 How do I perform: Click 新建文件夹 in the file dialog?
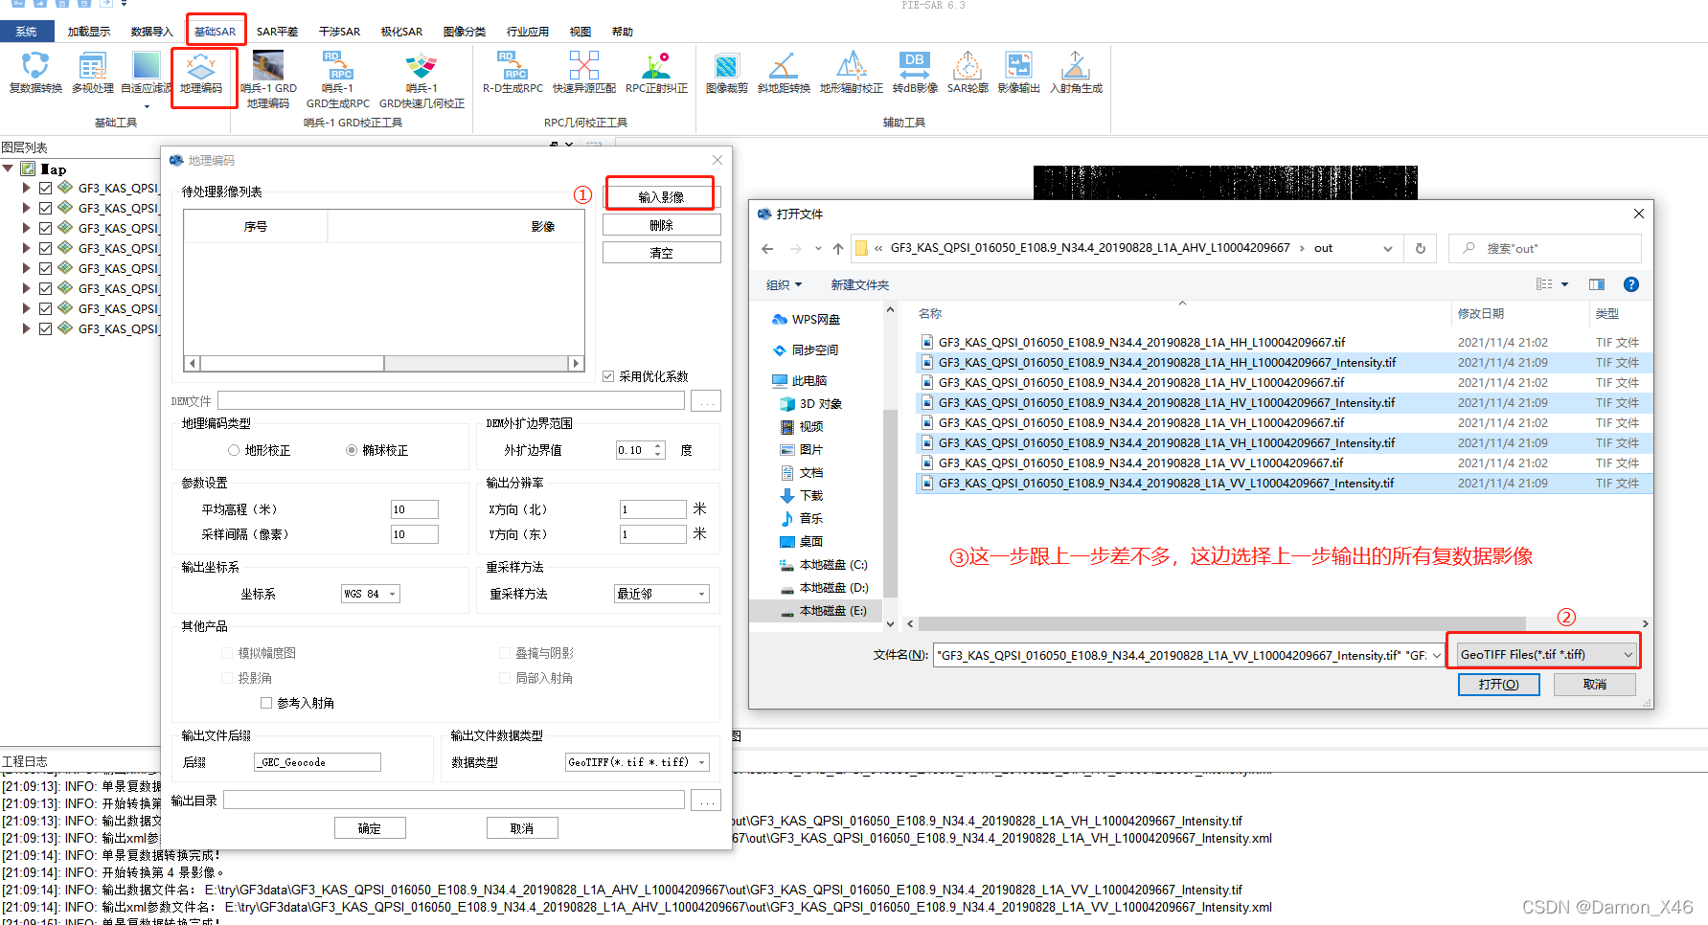(x=859, y=284)
